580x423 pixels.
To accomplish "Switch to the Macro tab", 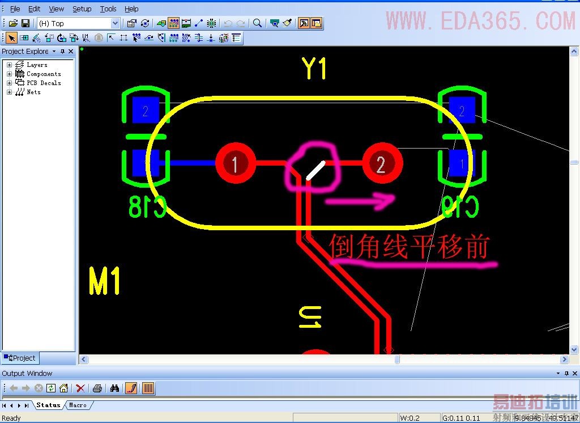I will [78, 405].
